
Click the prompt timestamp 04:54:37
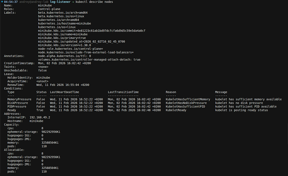[x=11, y=2]
